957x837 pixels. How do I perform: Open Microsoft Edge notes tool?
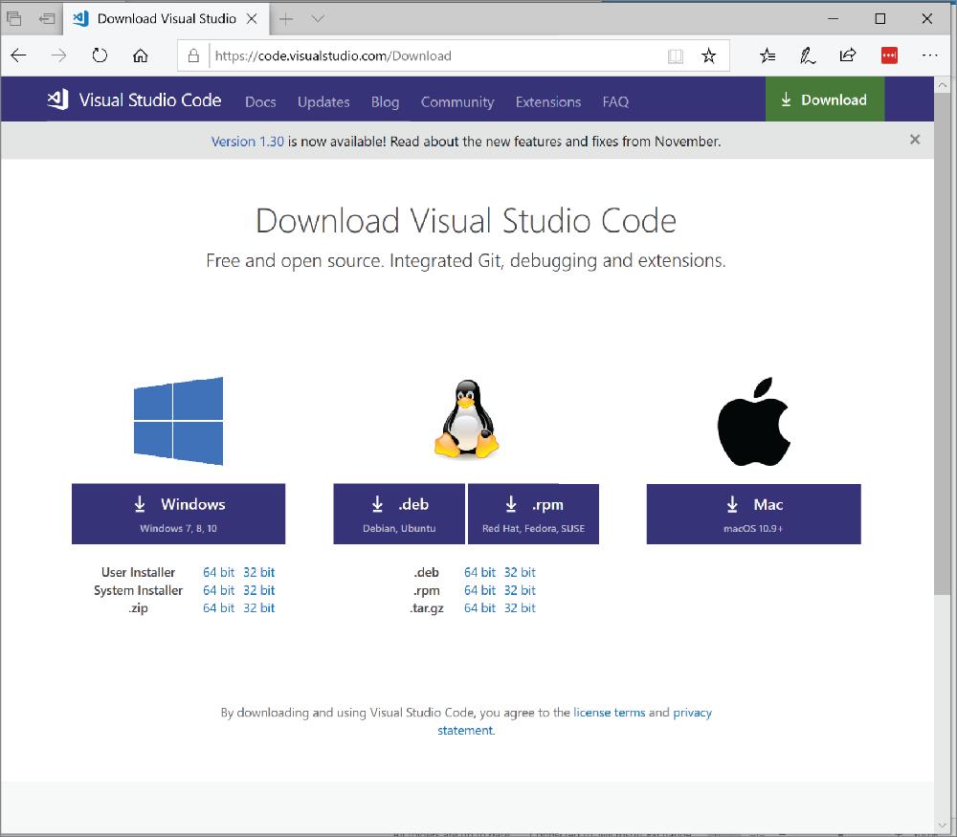pos(807,55)
